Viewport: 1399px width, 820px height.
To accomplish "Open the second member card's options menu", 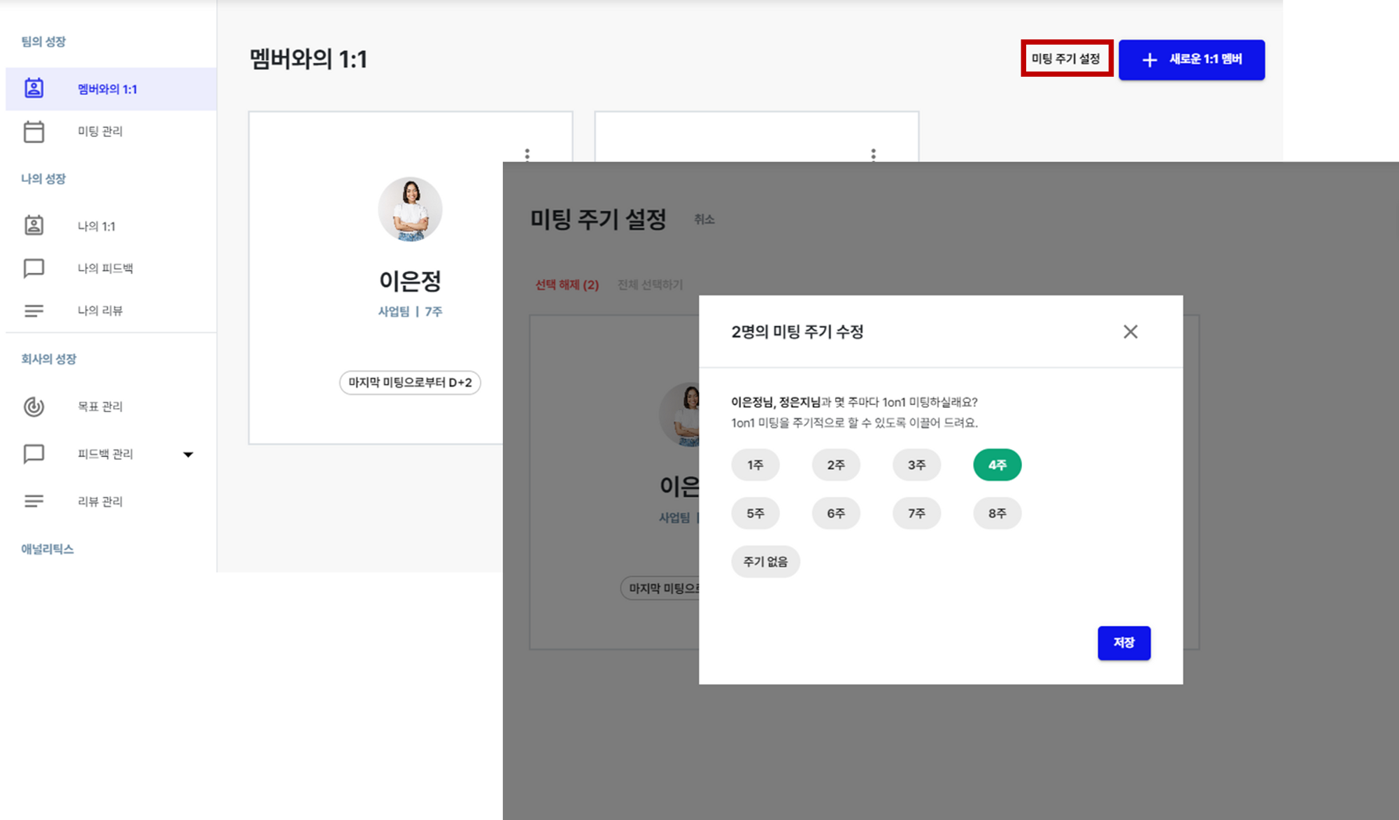I will pos(872,153).
